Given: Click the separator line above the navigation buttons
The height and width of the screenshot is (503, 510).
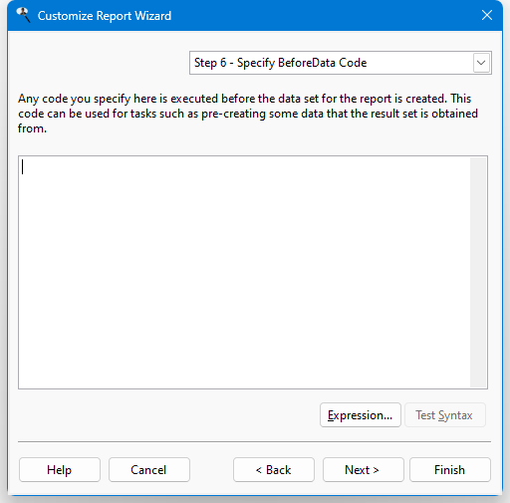Looking at the screenshot, I should pos(254,442).
